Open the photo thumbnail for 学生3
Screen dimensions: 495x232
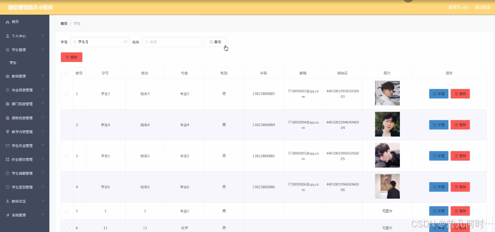click(x=387, y=93)
